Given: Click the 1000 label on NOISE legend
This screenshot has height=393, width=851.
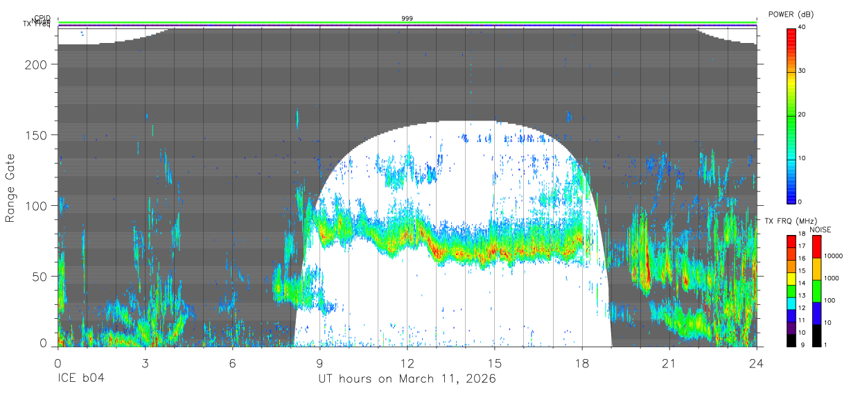Looking at the screenshot, I should click(832, 279).
